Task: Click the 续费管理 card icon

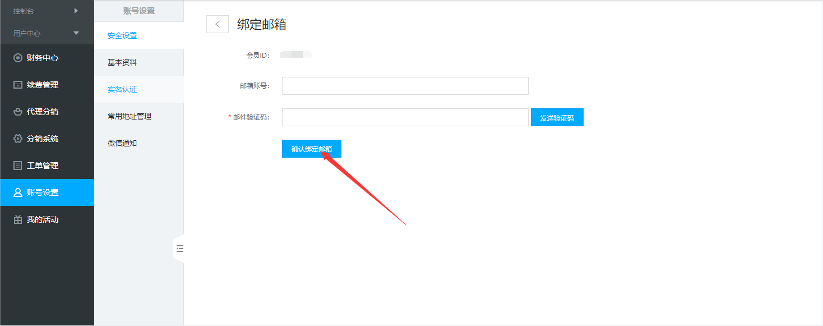Action: point(18,85)
